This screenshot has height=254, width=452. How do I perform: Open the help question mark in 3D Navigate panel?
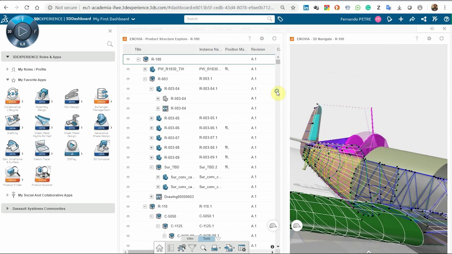[417, 39]
